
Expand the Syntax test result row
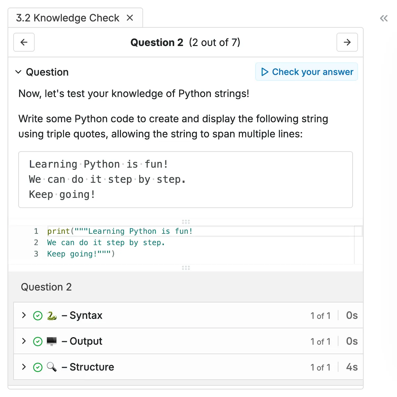tap(24, 315)
